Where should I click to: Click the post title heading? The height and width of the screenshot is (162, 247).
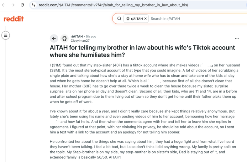click(x=142, y=51)
